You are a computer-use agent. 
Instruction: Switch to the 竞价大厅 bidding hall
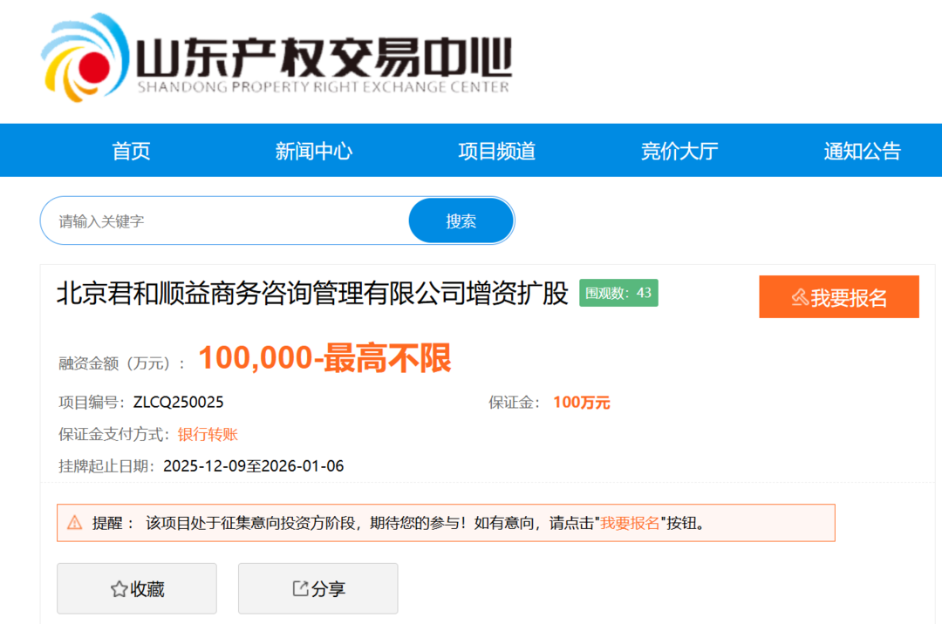click(679, 151)
